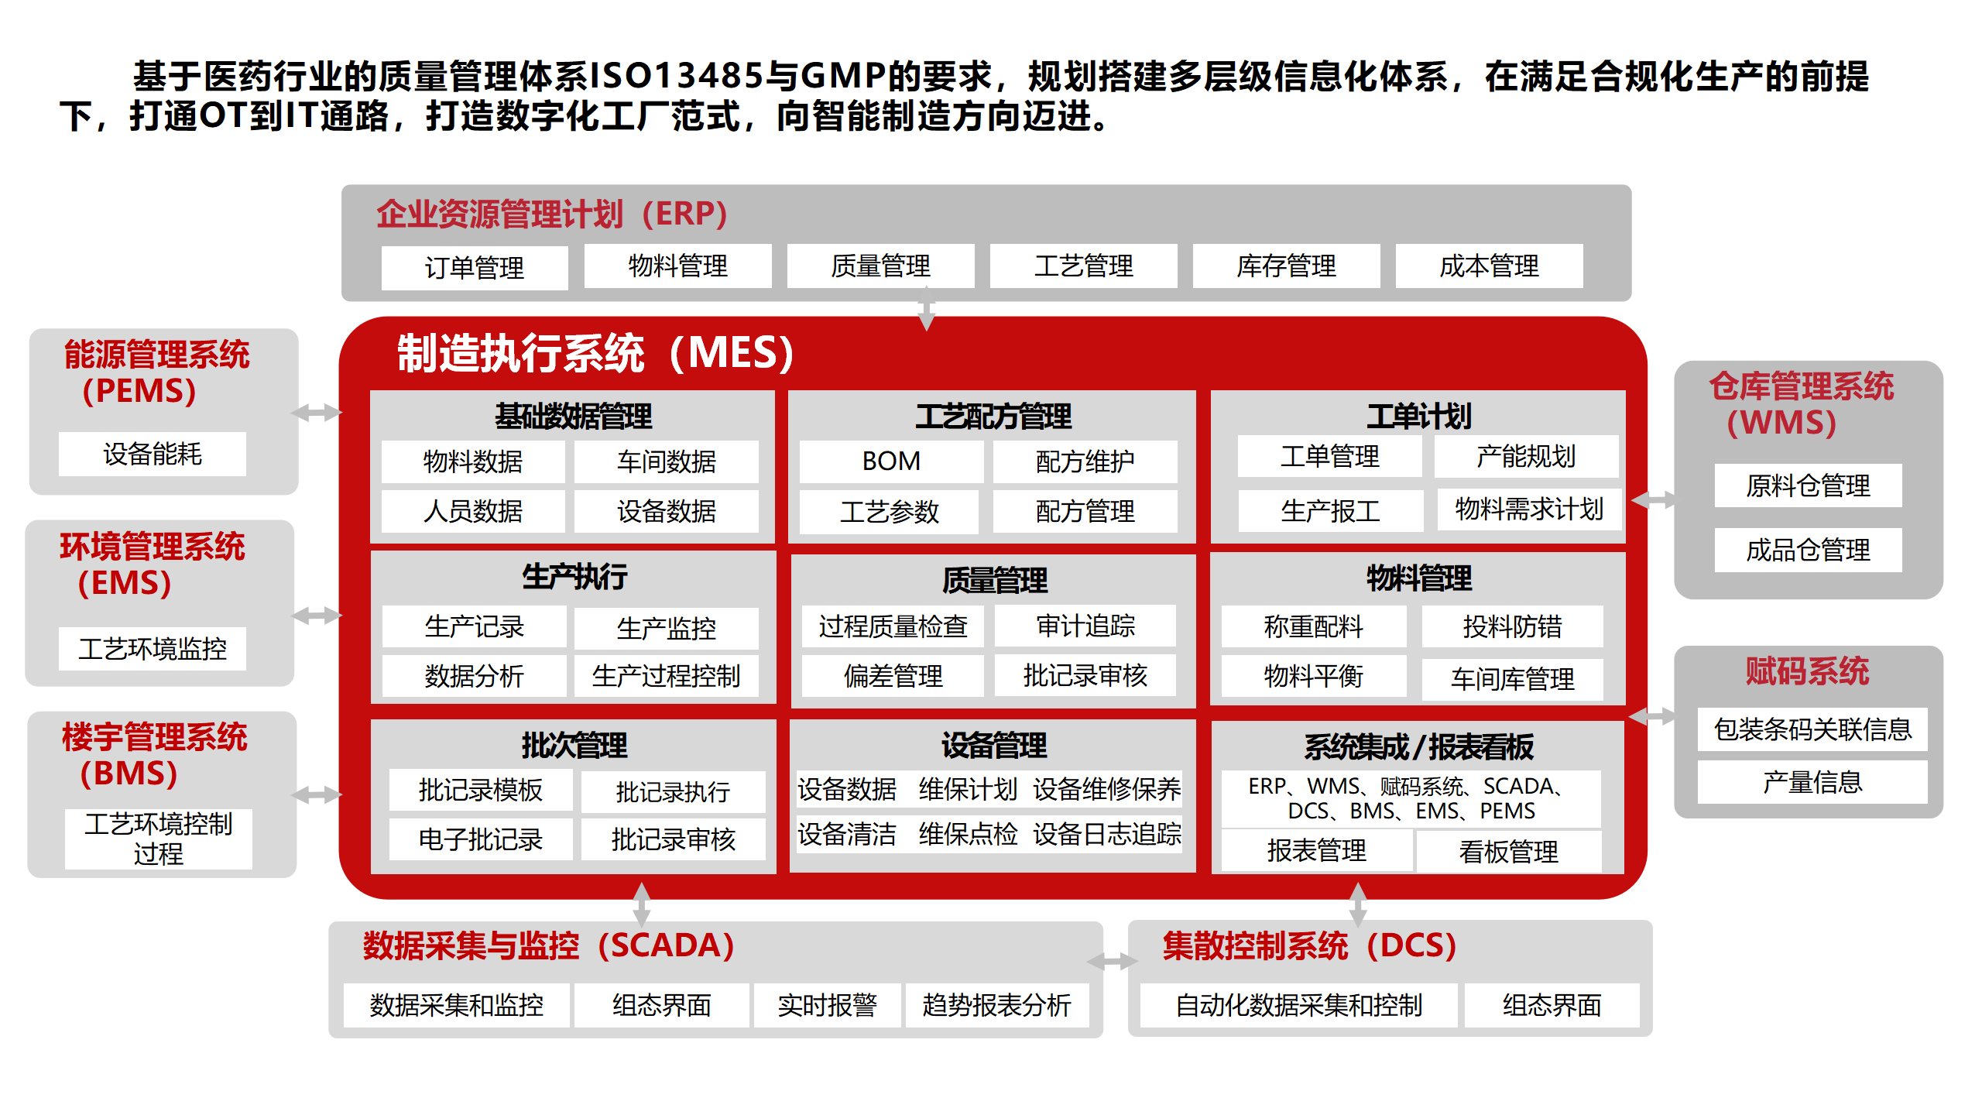This screenshot has height=1115, width=1982.
Task: Click the 生产报工 cell
Action: click(1330, 511)
